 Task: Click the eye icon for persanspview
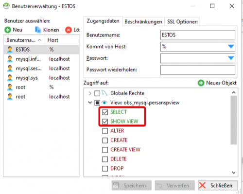click(x=104, y=103)
